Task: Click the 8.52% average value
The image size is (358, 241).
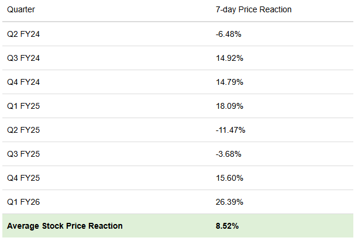Action: point(228,226)
